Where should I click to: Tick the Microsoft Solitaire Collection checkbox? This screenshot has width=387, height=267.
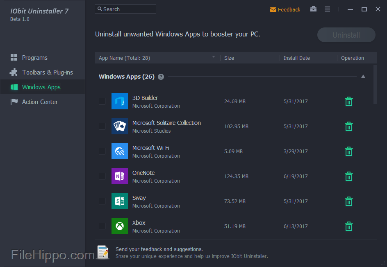pyautogui.click(x=102, y=126)
